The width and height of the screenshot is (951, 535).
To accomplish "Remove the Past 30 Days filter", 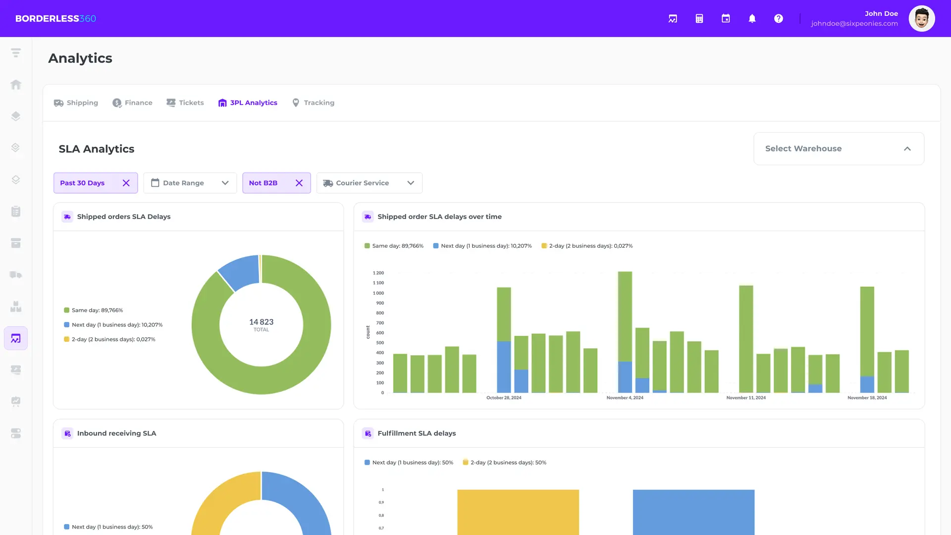I will click(x=126, y=183).
